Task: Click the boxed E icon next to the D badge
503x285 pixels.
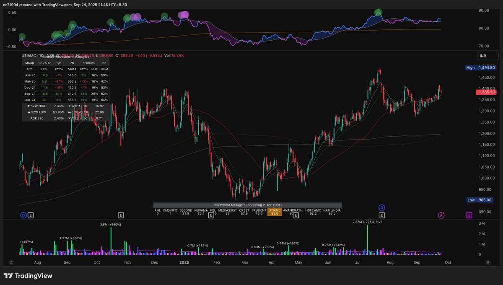Action: 30,215
